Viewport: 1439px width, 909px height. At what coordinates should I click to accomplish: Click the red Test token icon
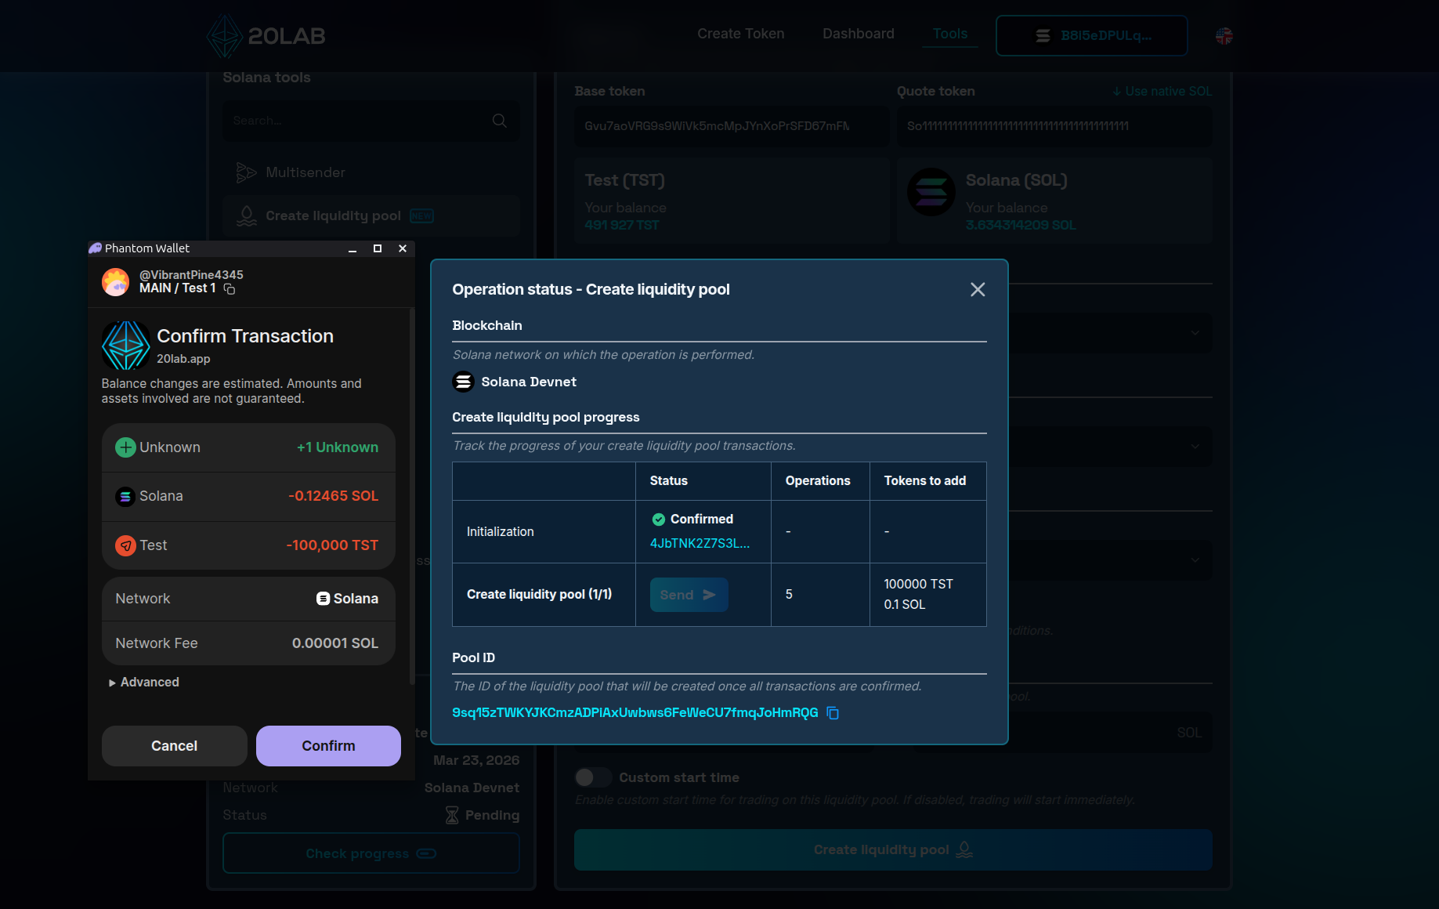click(125, 545)
